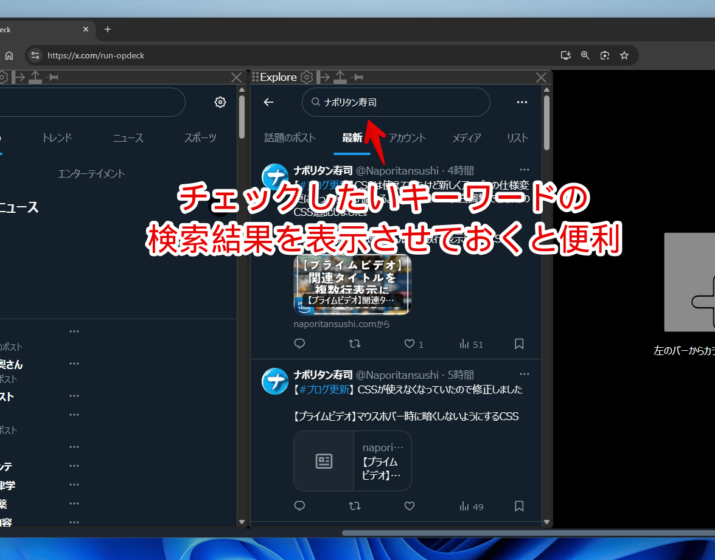The width and height of the screenshot is (715, 560).
Task: Open ニュース tab in left column
Action: 128,137
